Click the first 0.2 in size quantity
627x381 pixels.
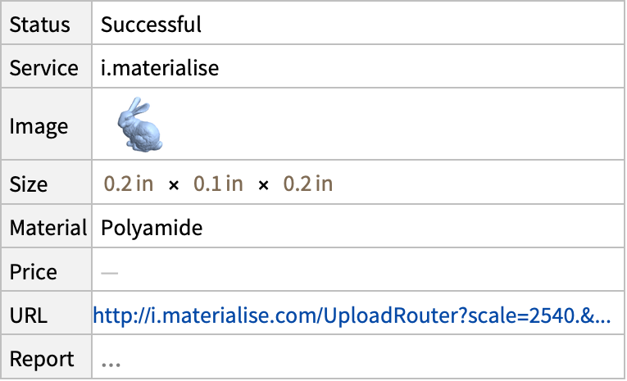click(129, 184)
